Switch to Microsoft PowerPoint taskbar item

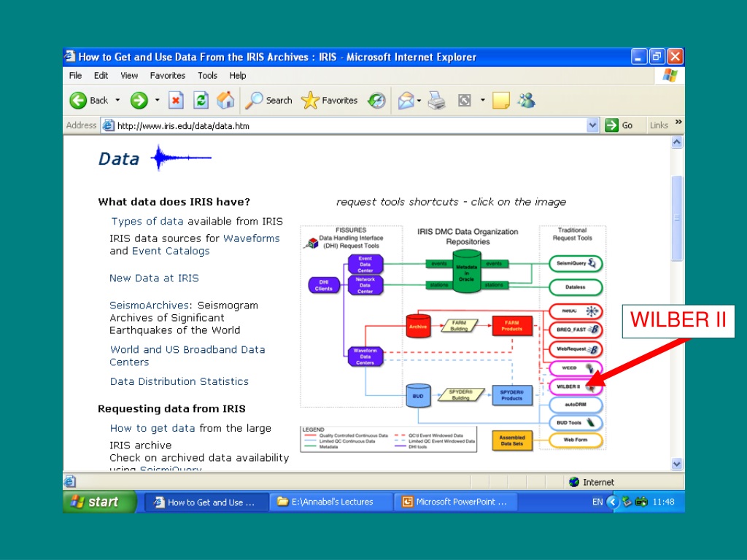[455, 502]
